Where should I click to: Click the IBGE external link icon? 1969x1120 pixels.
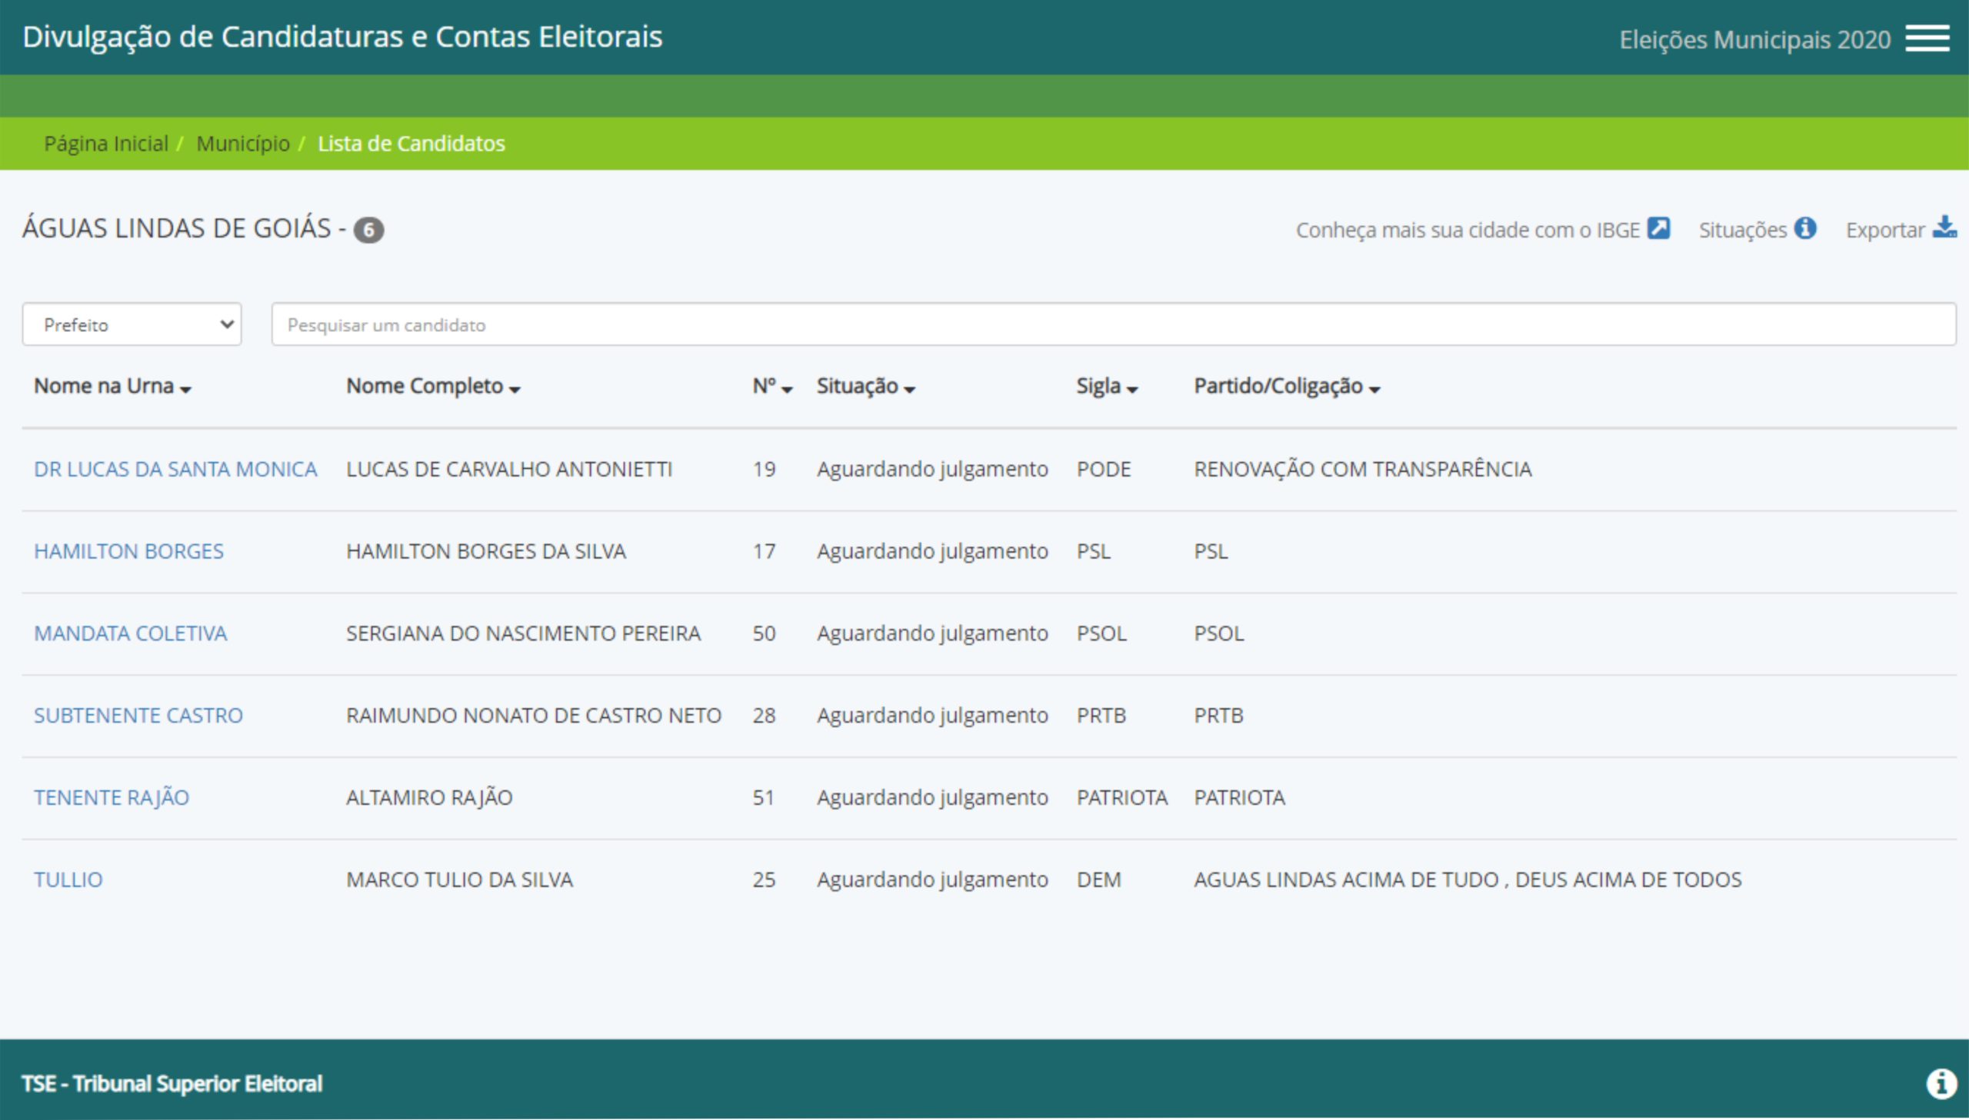click(x=1658, y=228)
